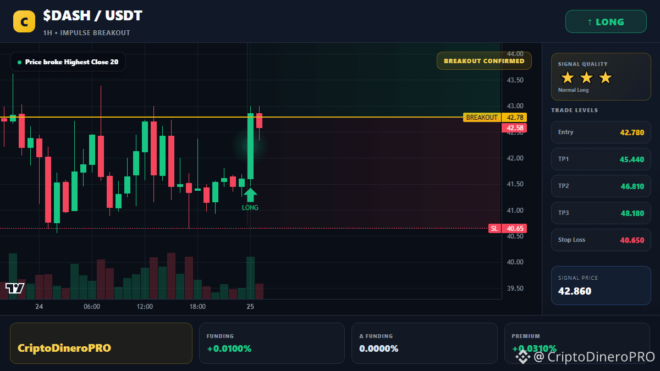Viewport: 660px width, 371px height.
Task: Click the large green breakout candle
Action: tap(250, 146)
